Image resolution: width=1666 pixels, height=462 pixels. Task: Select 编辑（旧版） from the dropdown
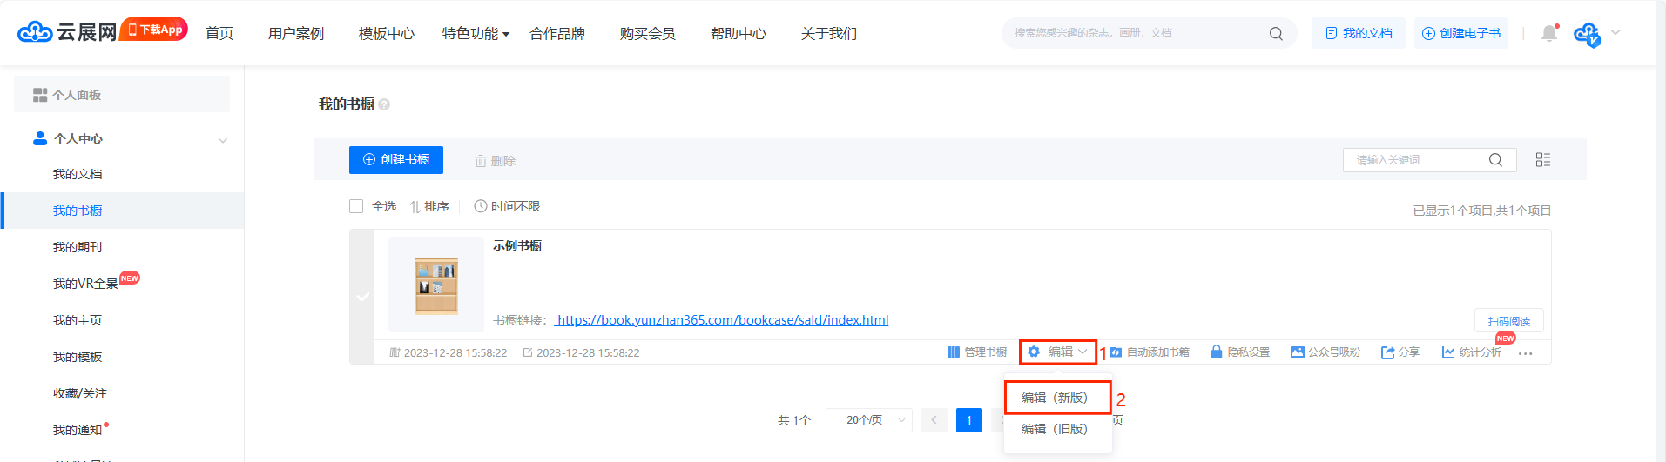tap(1056, 429)
